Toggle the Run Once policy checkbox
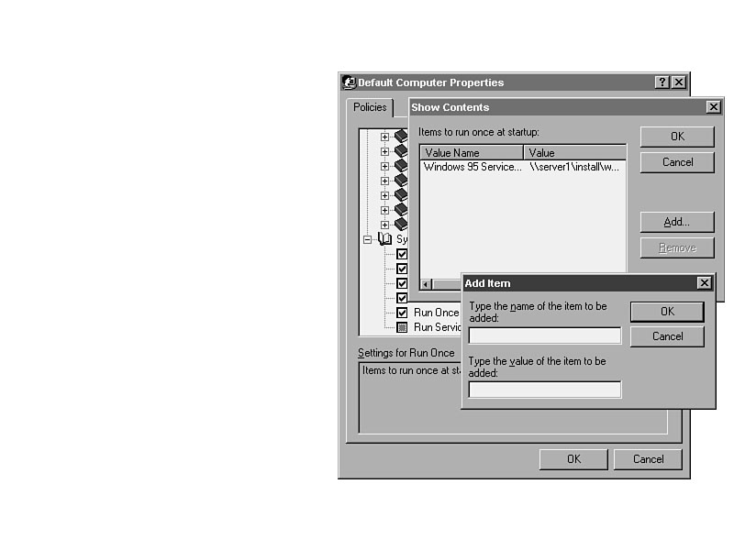The height and width of the screenshot is (550, 734). tap(402, 313)
